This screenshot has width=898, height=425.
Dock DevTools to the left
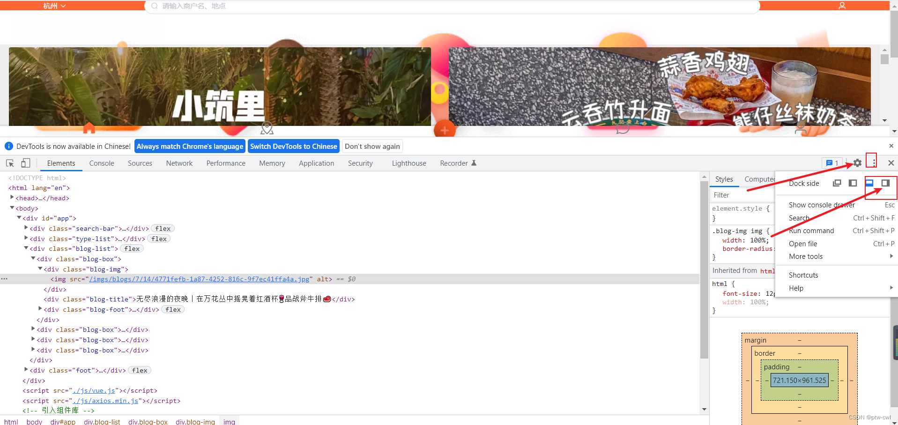pyautogui.click(x=853, y=183)
